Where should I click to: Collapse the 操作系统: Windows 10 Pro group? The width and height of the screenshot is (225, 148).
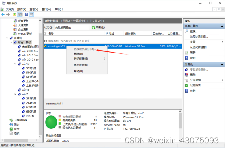pyautogui.click(x=46, y=41)
